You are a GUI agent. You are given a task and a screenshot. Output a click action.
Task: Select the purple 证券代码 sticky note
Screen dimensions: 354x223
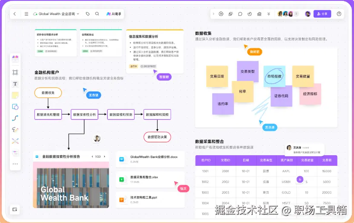[281, 96]
